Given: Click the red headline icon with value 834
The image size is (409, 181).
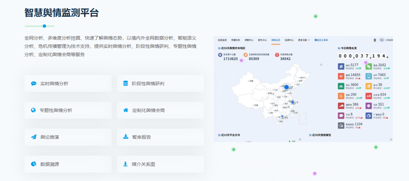Looking at the screenshot, I should pyautogui.click(x=368, y=96).
